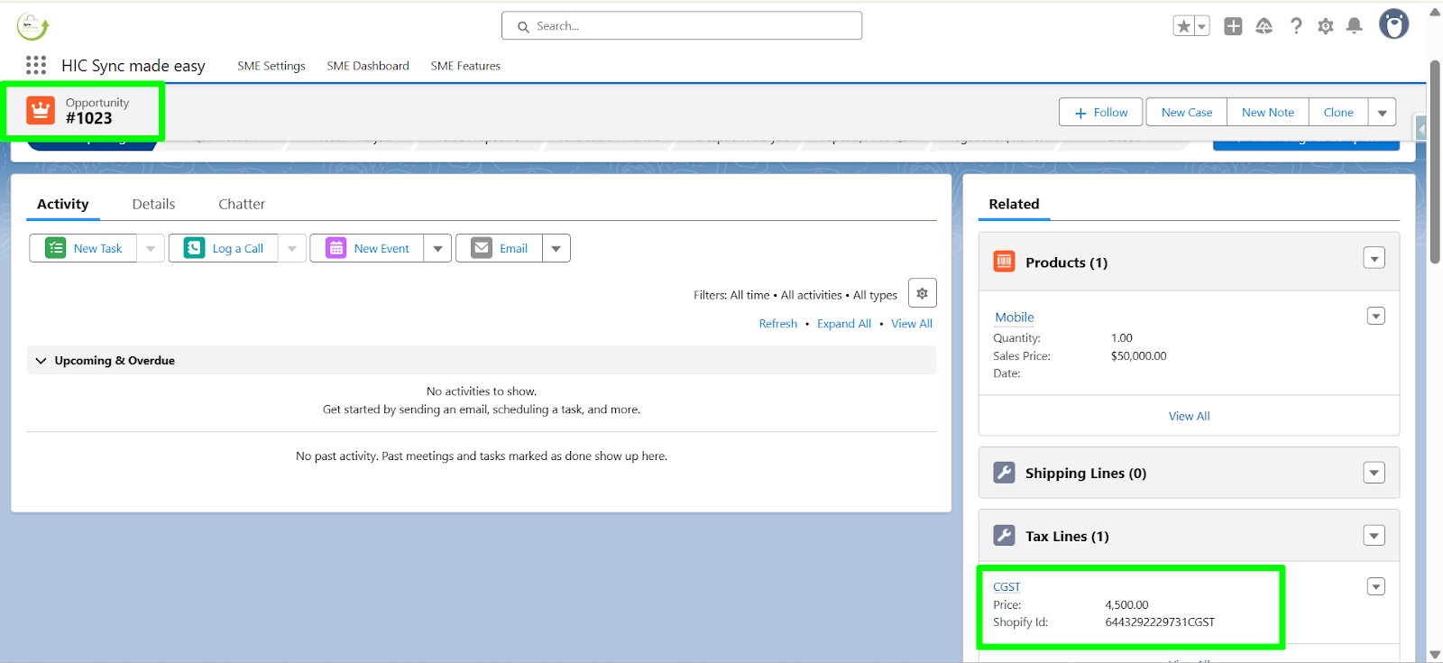Image resolution: width=1443 pixels, height=663 pixels.
Task: Open the SME Dashboard nav item
Action: coord(368,66)
